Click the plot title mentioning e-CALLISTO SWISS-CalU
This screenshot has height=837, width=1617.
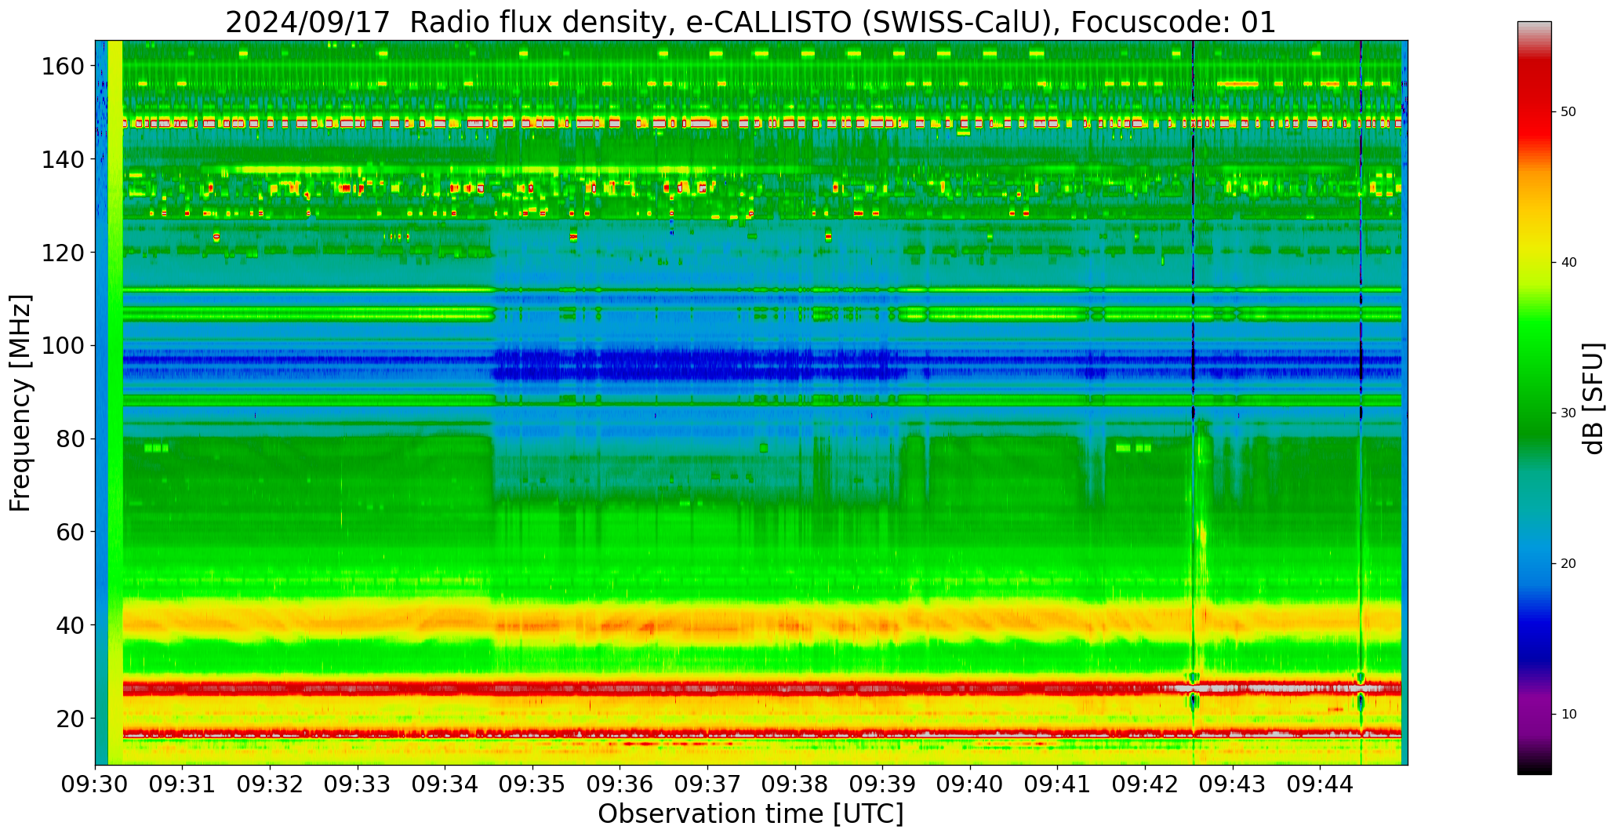(750, 22)
